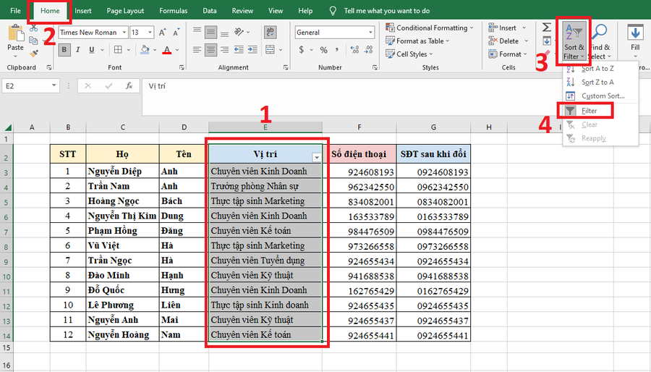
Task: Click the Sort & Filter button
Action: (x=574, y=41)
